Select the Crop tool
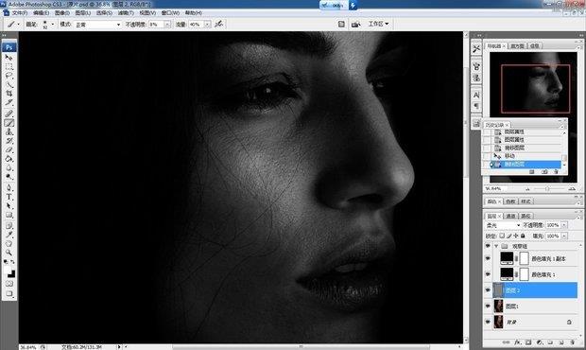586x350 pixels. pos(9,93)
